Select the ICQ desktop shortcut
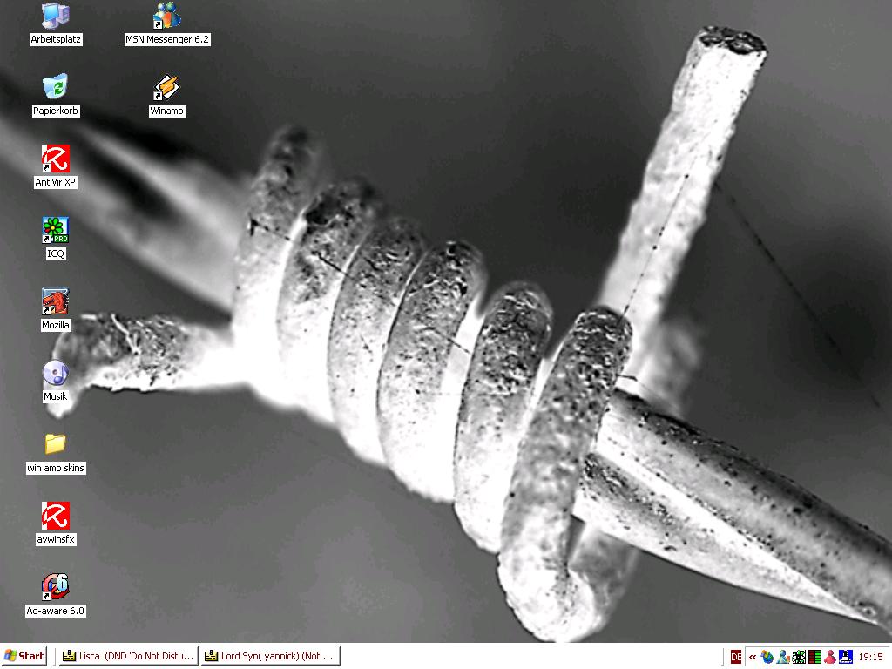Viewport: 892px width, 669px height. click(x=56, y=230)
